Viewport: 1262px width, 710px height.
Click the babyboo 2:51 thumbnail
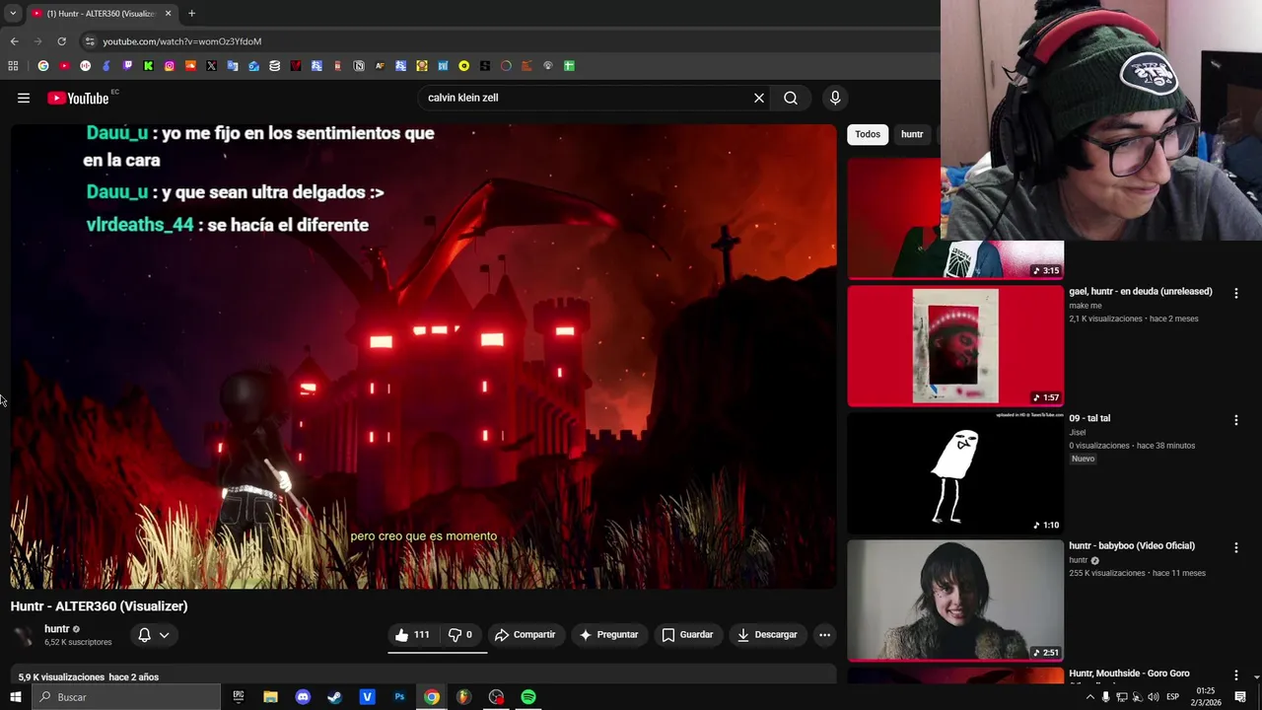955,600
